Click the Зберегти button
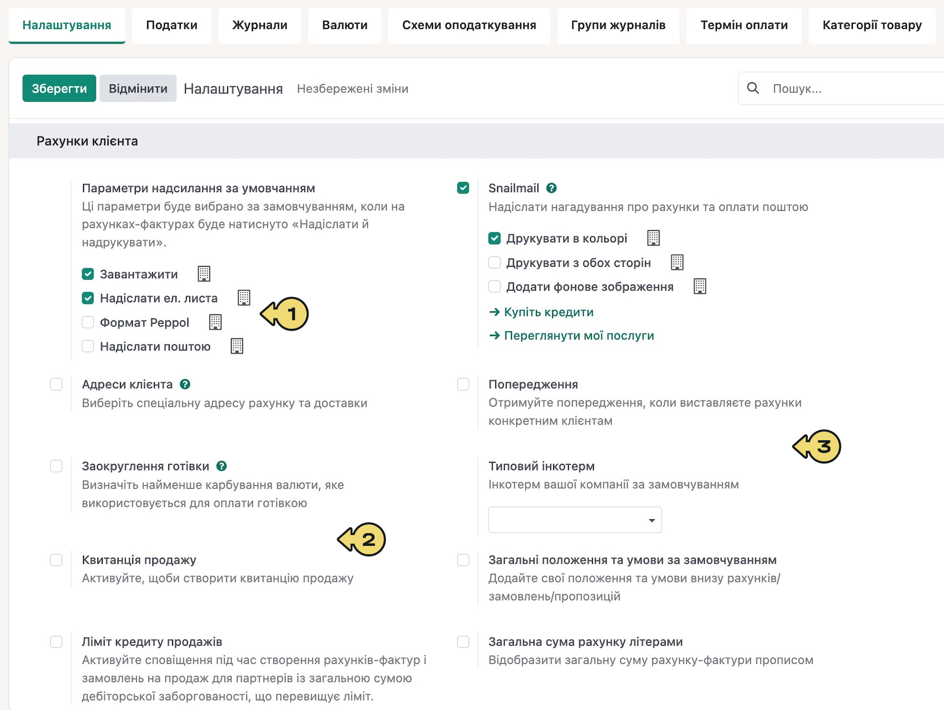Viewport: 944px width, 710px height. 59,88
